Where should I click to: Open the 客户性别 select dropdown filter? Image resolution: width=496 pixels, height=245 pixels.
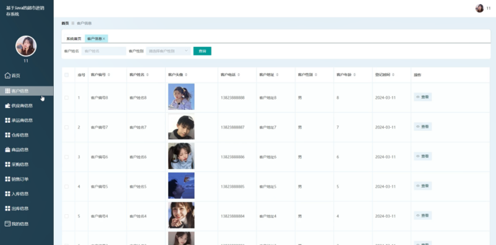(168, 51)
